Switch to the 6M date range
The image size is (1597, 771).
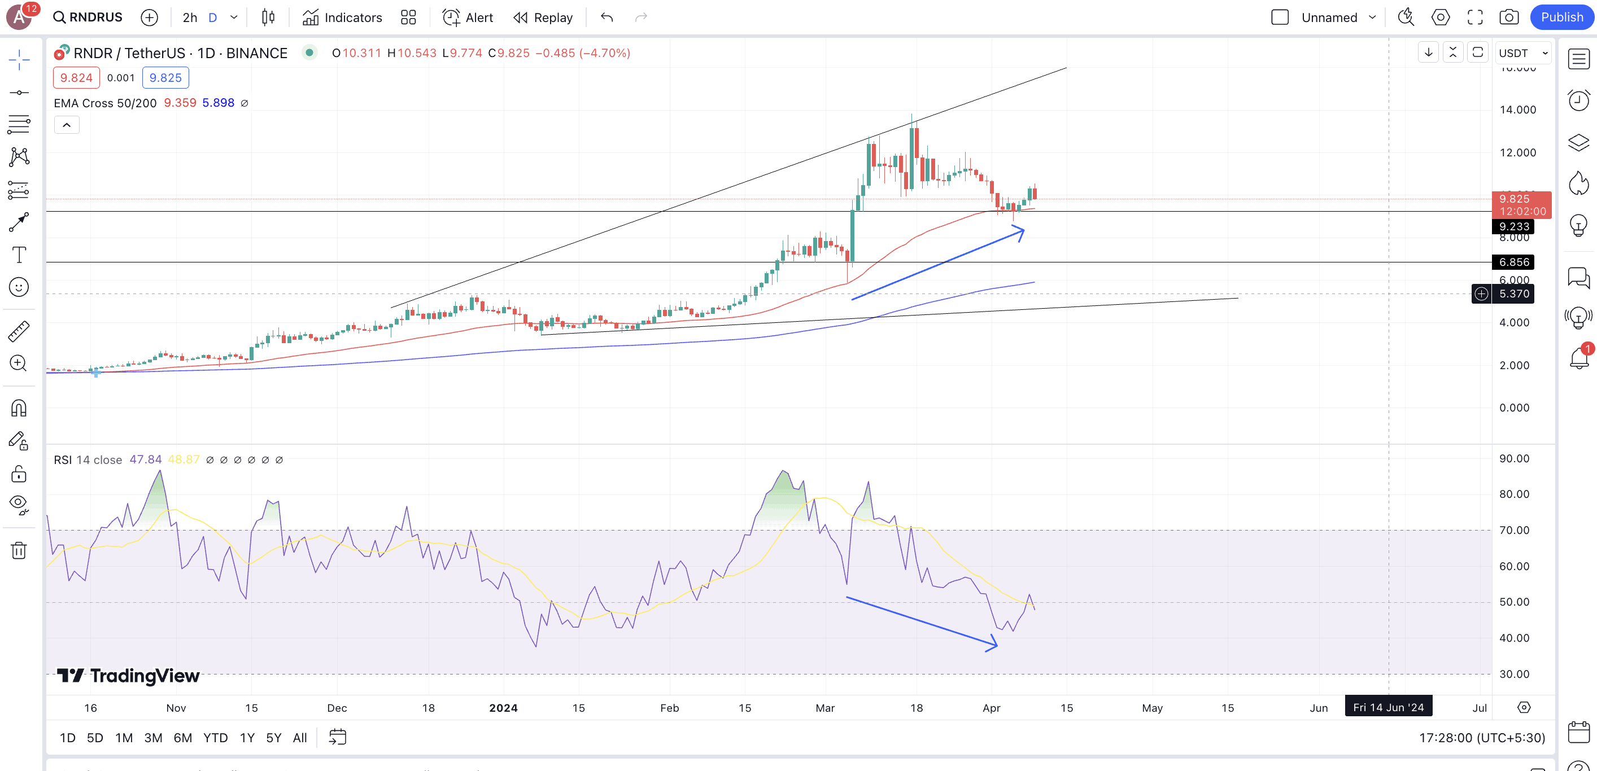click(x=182, y=738)
